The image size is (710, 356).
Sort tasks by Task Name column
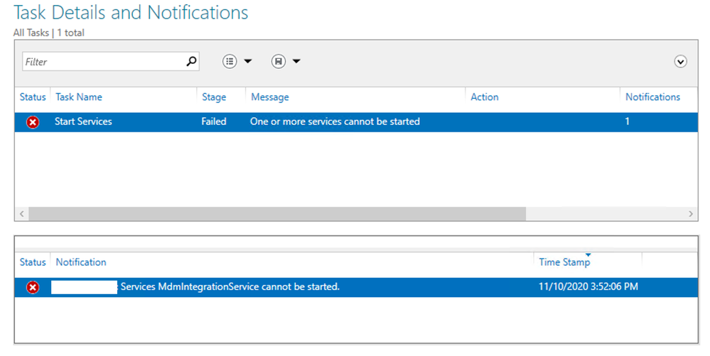(x=79, y=97)
